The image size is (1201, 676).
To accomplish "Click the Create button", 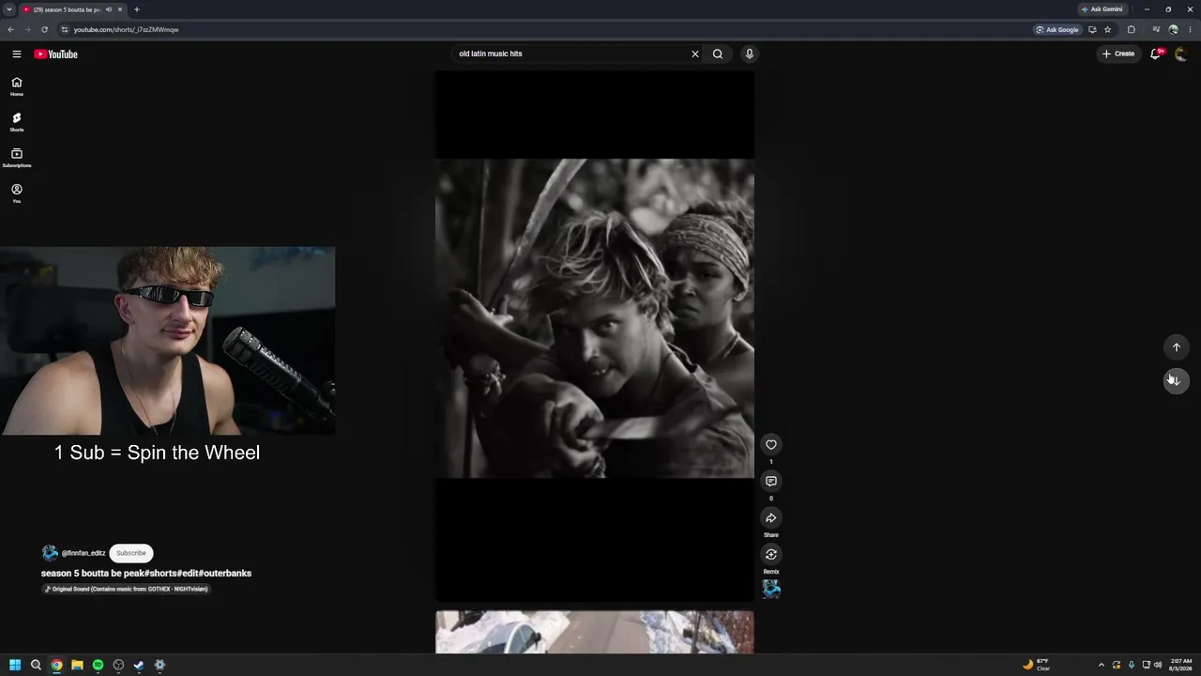I will (x=1118, y=54).
